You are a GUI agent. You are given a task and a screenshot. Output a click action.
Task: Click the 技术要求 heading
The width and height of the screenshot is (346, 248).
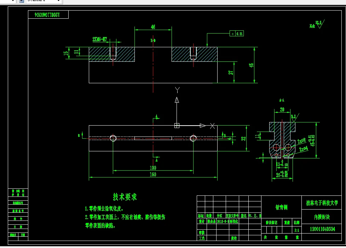tap(125, 197)
